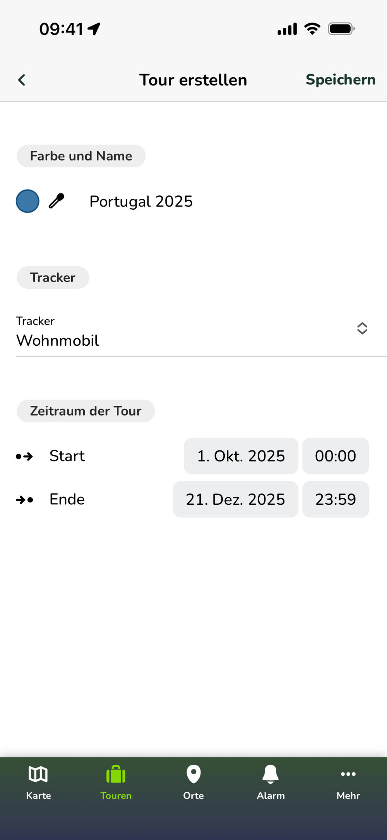The height and width of the screenshot is (840, 387).
Task: Change the end time 23:59
Action: tap(336, 500)
